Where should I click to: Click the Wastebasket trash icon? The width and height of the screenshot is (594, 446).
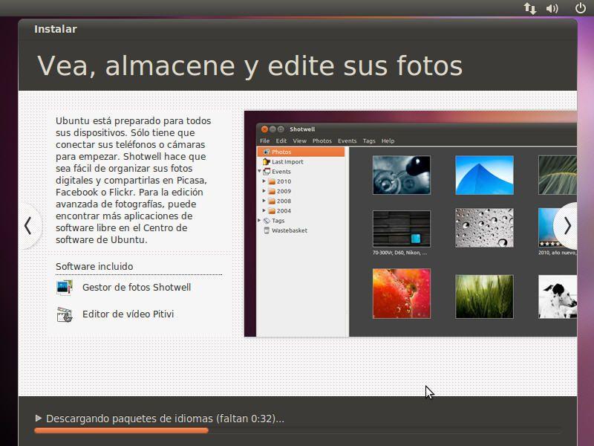tap(267, 230)
